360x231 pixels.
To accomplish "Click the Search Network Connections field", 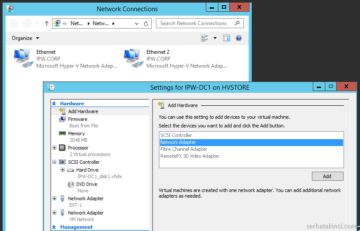I will pyautogui.click(x=200, y=23).
